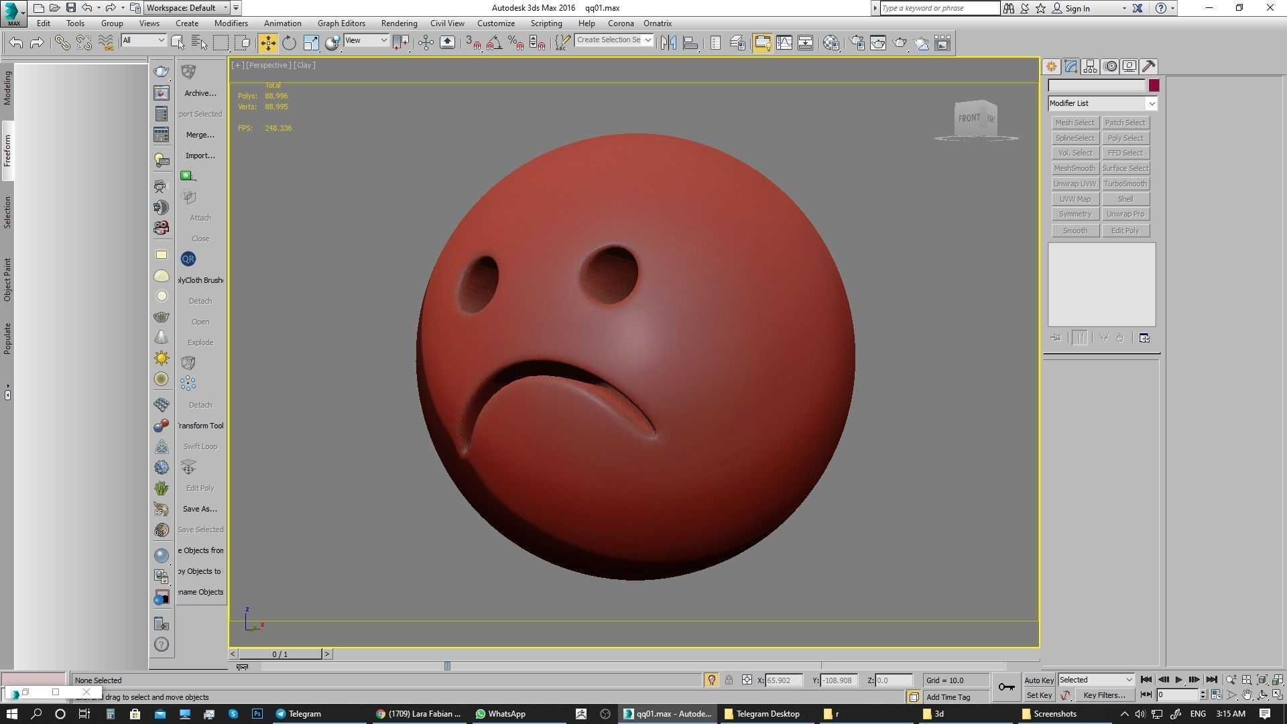Click the help question mark in left toolbar
The width and height of the screenshot is (1287, 724).
coord(162,644)
